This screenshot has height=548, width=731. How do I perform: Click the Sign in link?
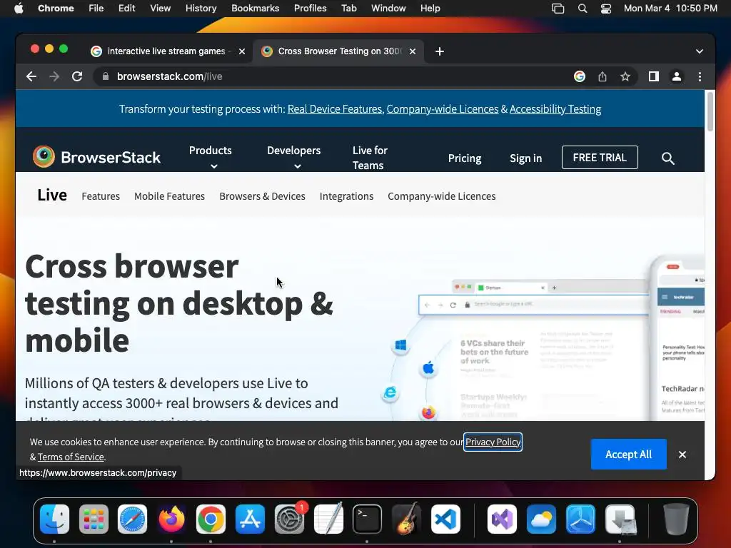[526, 158]
